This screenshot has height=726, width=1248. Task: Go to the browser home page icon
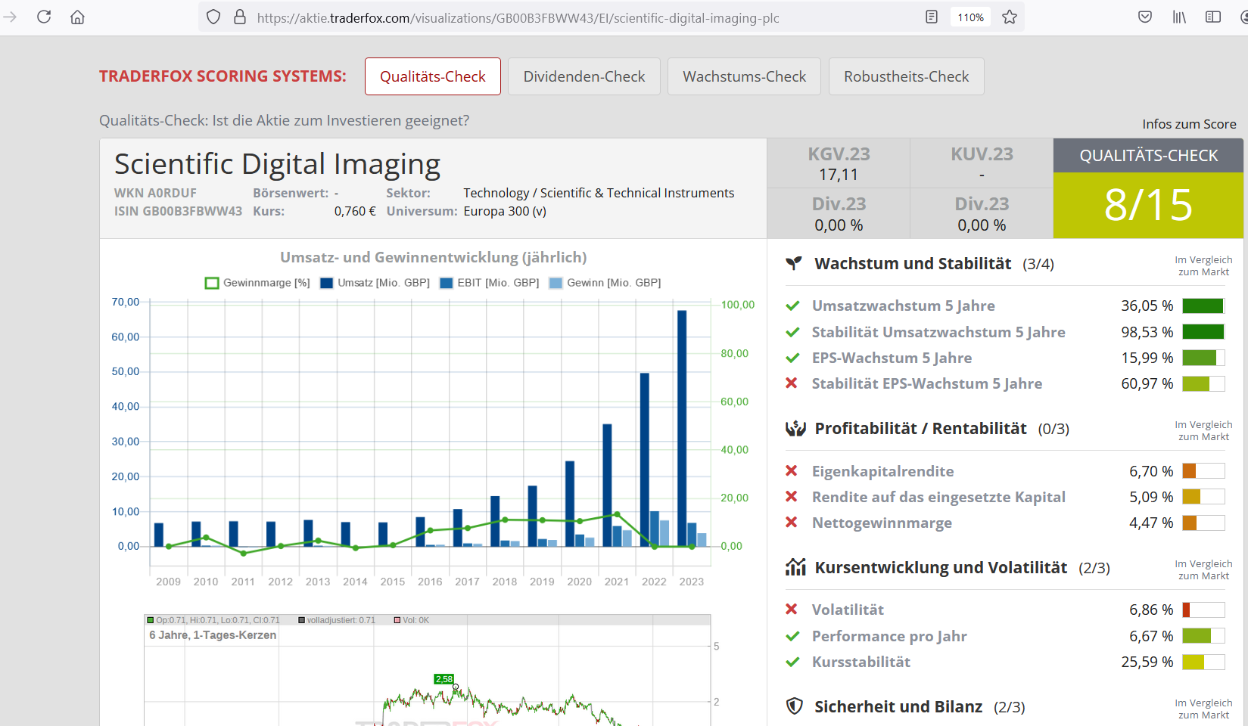[77, 17]
